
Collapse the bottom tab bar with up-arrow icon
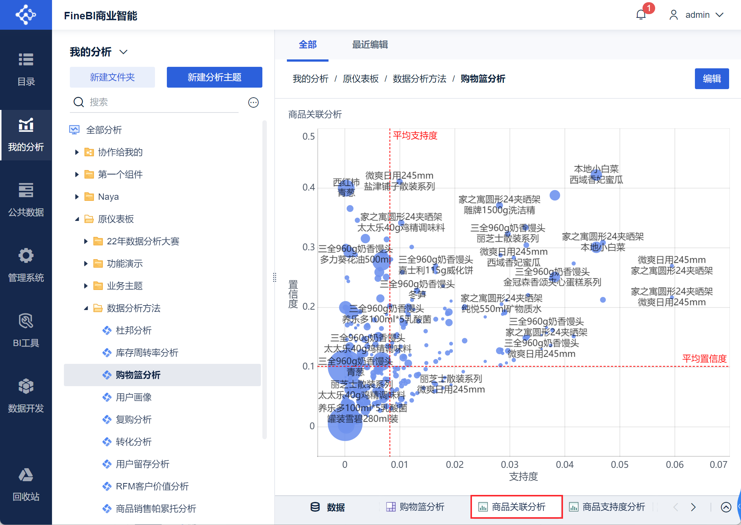point(726,507)
